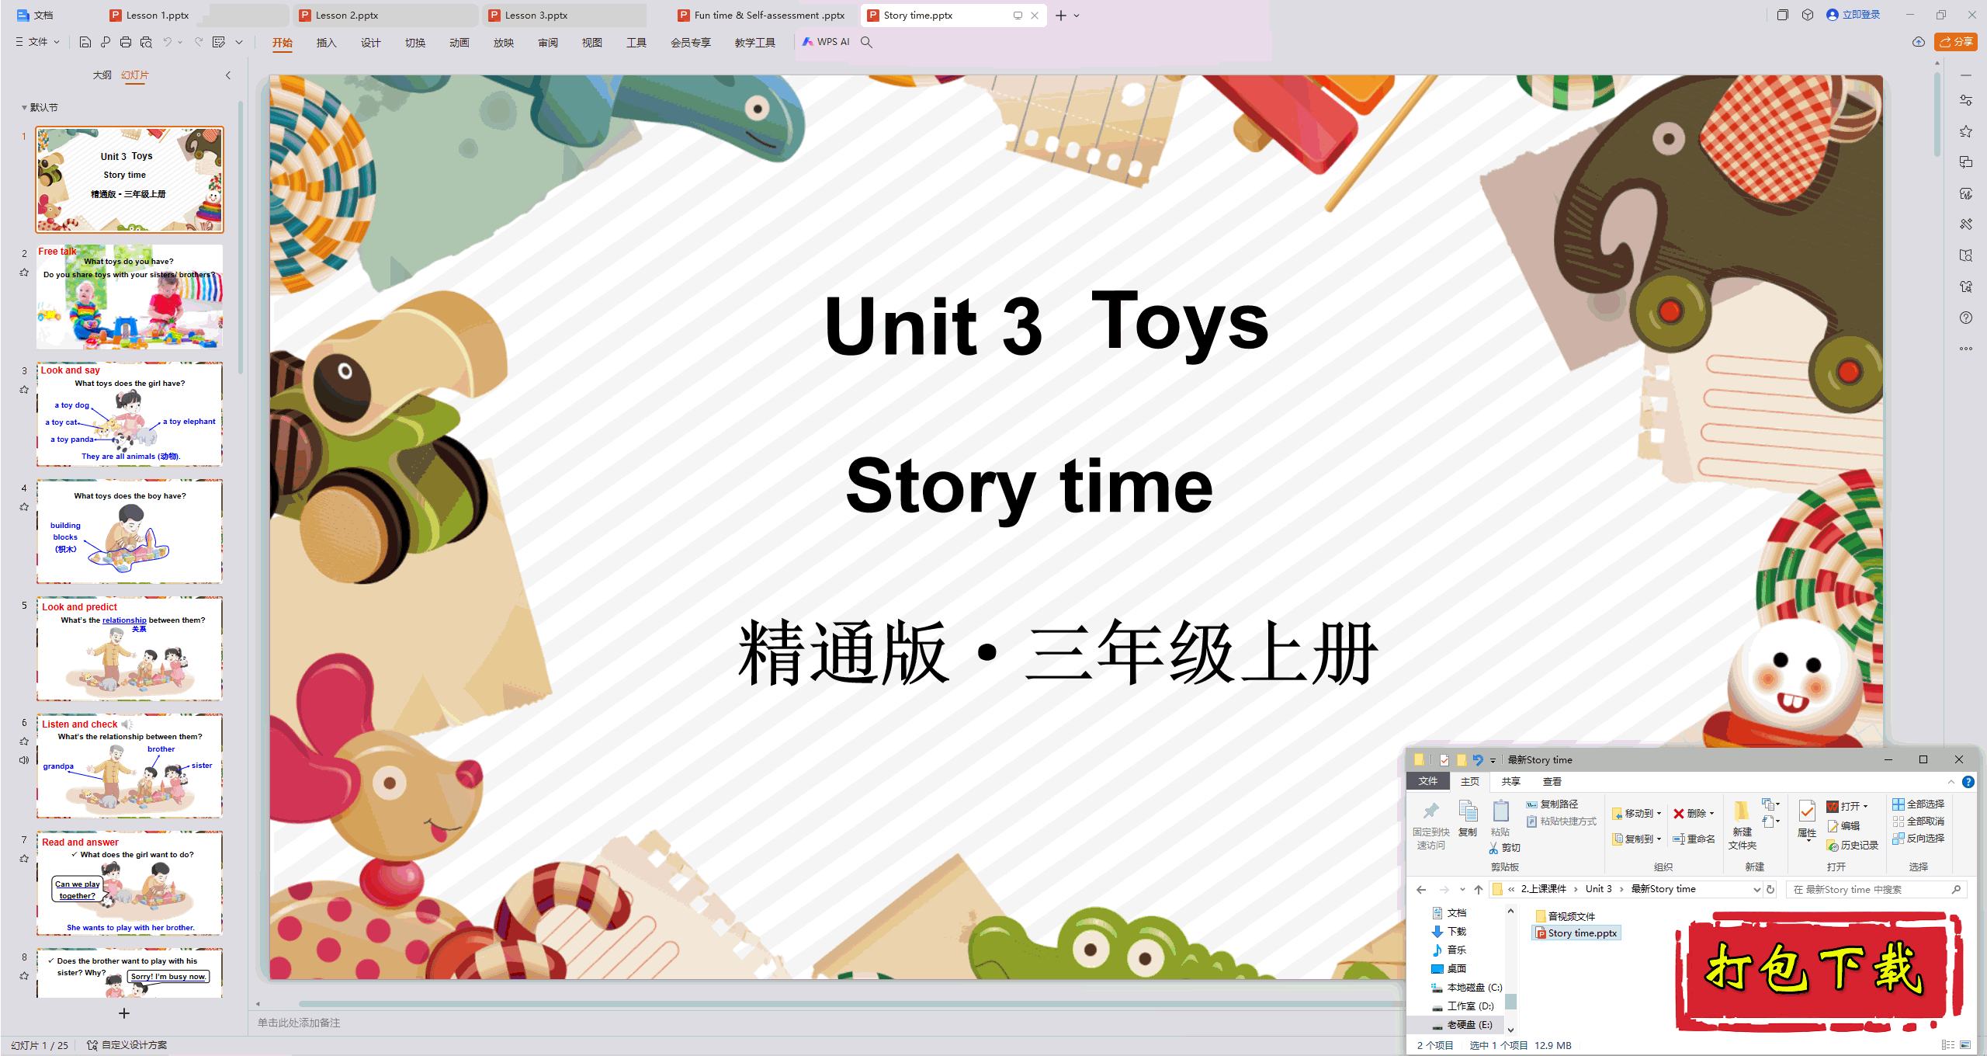The height and width of the screenshot is (1056, 1987).
Task: Open print preview icon in WPS toolbar
Action: 146,42
